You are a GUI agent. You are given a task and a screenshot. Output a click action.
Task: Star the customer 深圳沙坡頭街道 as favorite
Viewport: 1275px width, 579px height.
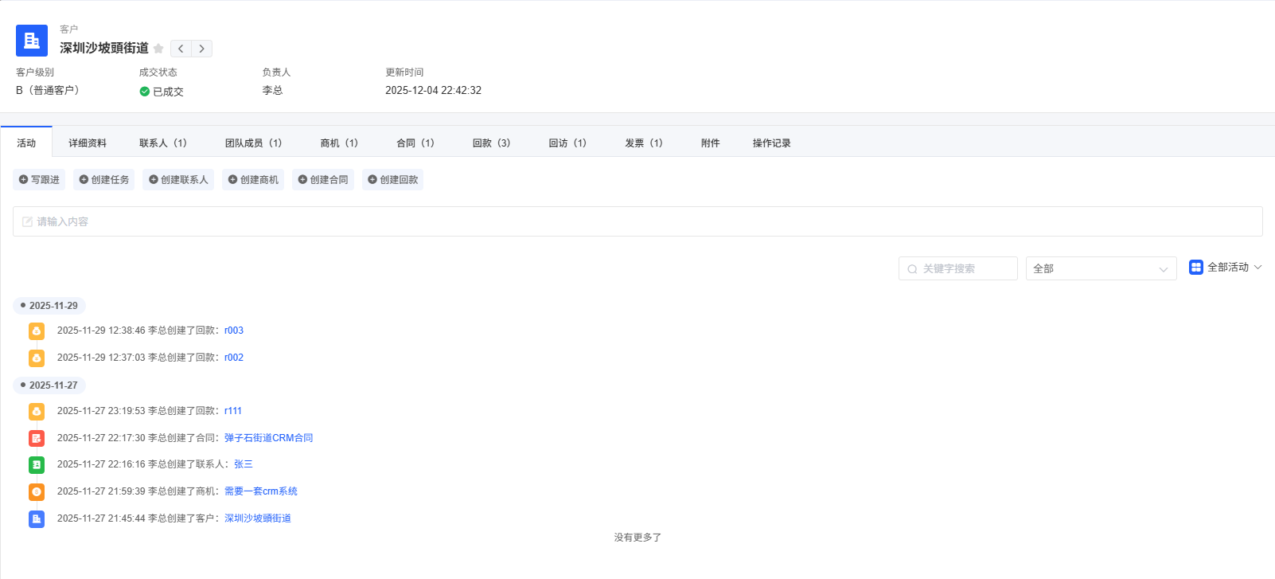coord(158,49)
